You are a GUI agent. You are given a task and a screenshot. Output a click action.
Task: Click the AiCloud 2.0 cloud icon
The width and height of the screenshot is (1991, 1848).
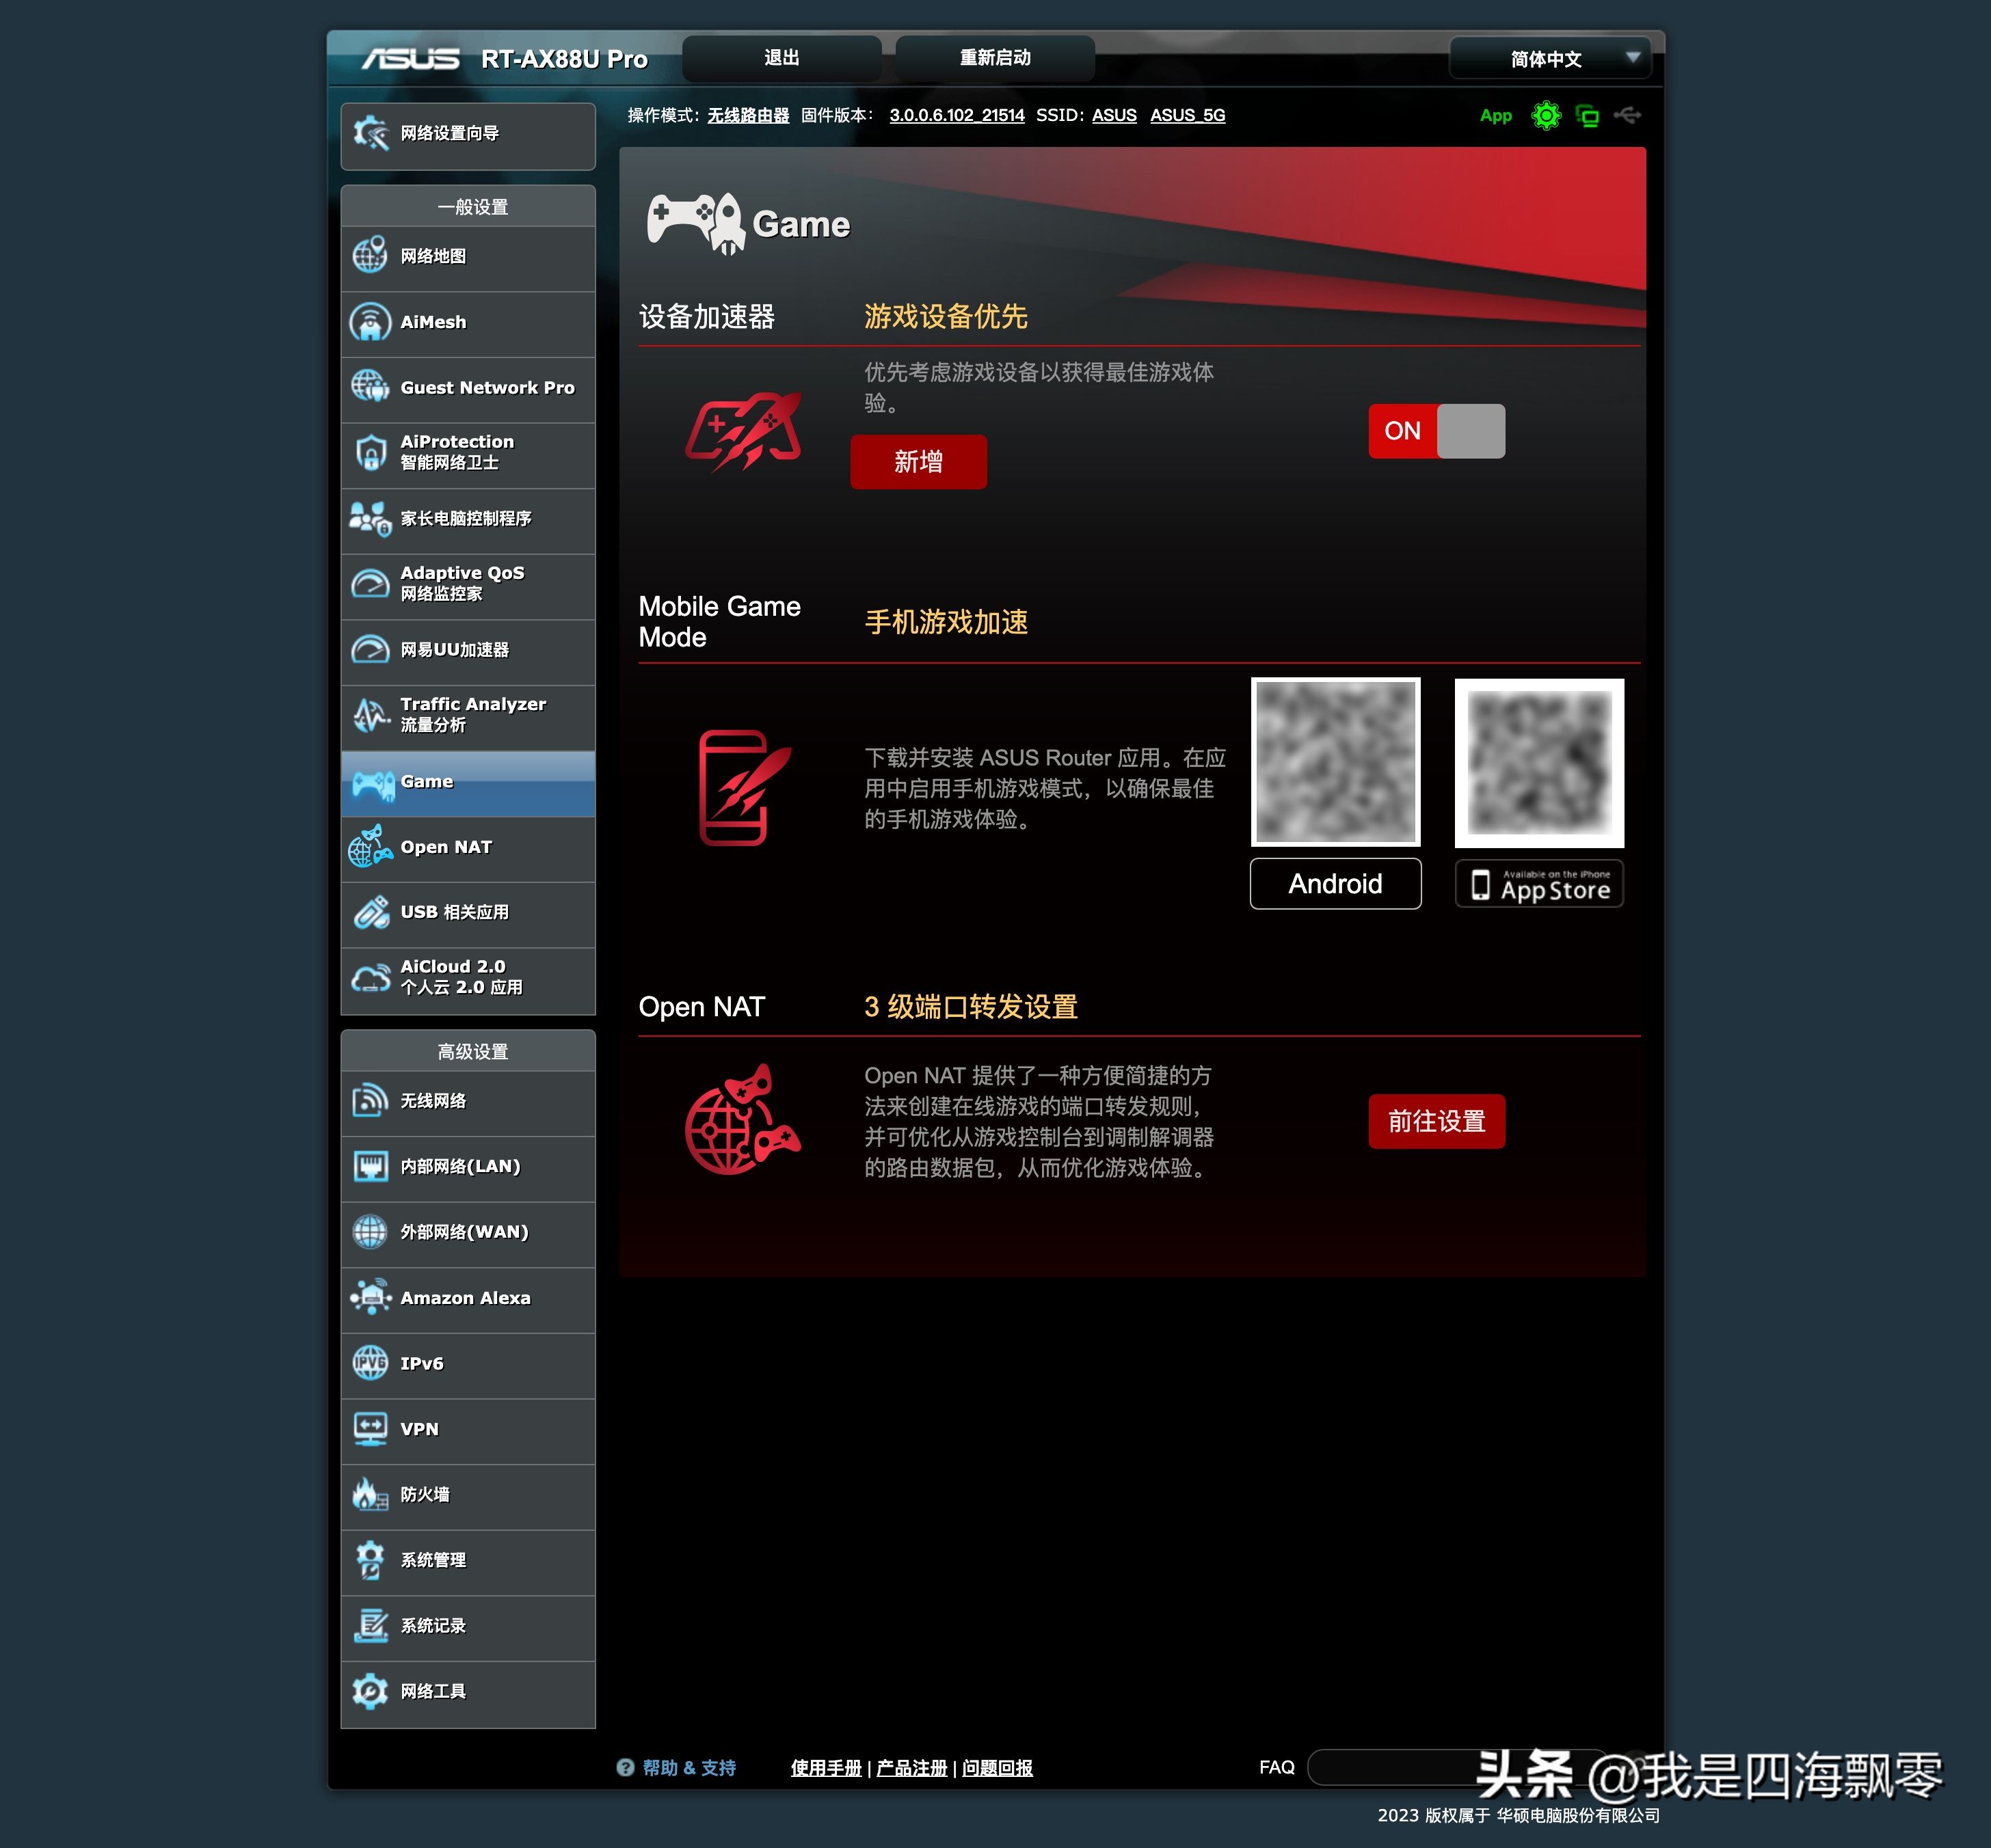coord(370,977)
